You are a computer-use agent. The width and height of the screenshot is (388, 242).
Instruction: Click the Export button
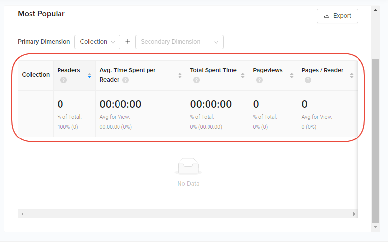pos(337,16)
